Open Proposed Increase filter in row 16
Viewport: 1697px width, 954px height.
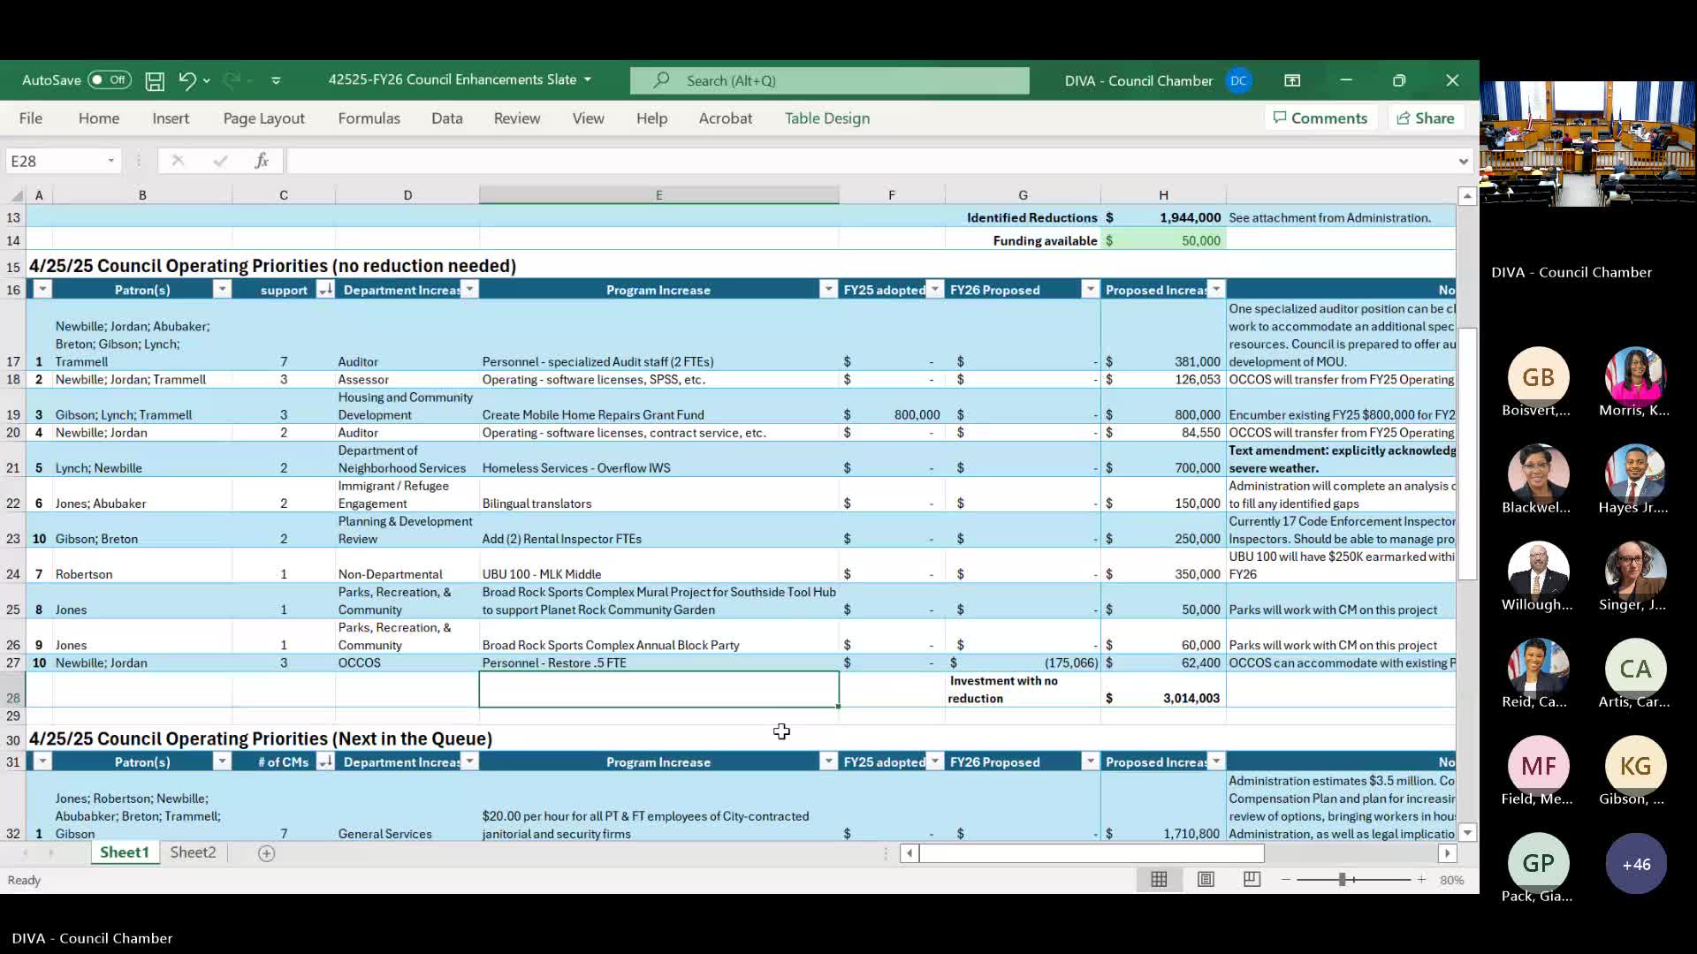click(x=1216, y=290)
